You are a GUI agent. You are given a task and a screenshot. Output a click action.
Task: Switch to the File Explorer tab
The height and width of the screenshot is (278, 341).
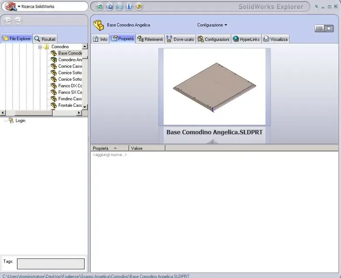point(17,39)
